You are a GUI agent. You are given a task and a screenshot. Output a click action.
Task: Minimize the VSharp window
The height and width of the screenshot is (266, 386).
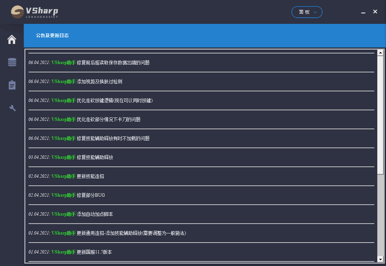coord(363,12)
